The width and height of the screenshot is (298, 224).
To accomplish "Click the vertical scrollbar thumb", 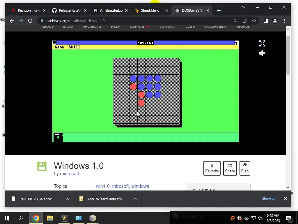I will coord(288,55).
